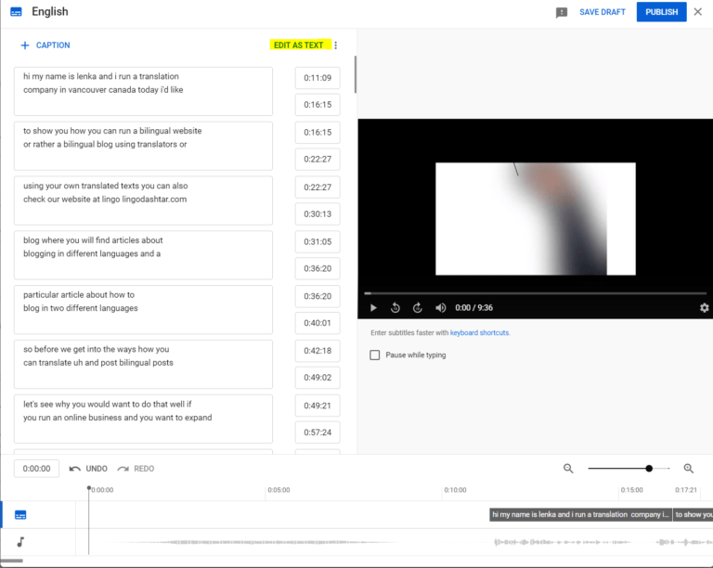The width and height of the screenshot is (713, 568).
Task: Click the 0:49:21 start time field
Action: 318,406
